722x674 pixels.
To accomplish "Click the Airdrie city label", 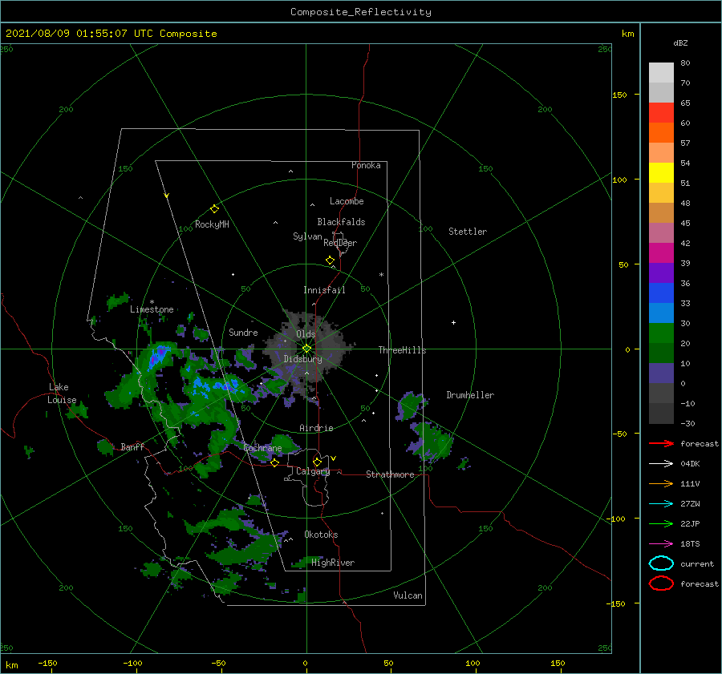I will click(316, 428).
